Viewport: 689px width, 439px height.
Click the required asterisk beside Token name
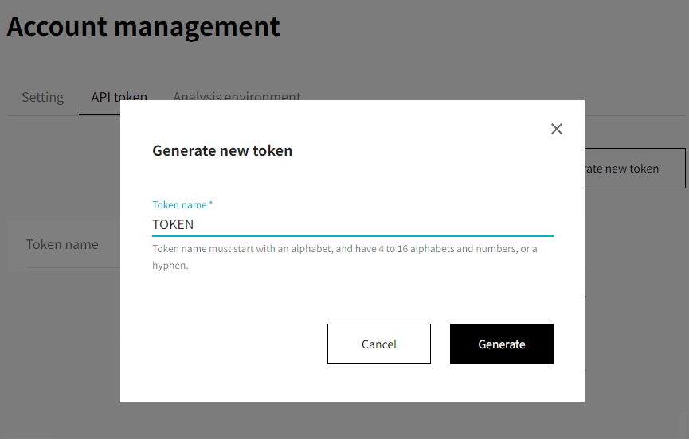pos(211,204)
